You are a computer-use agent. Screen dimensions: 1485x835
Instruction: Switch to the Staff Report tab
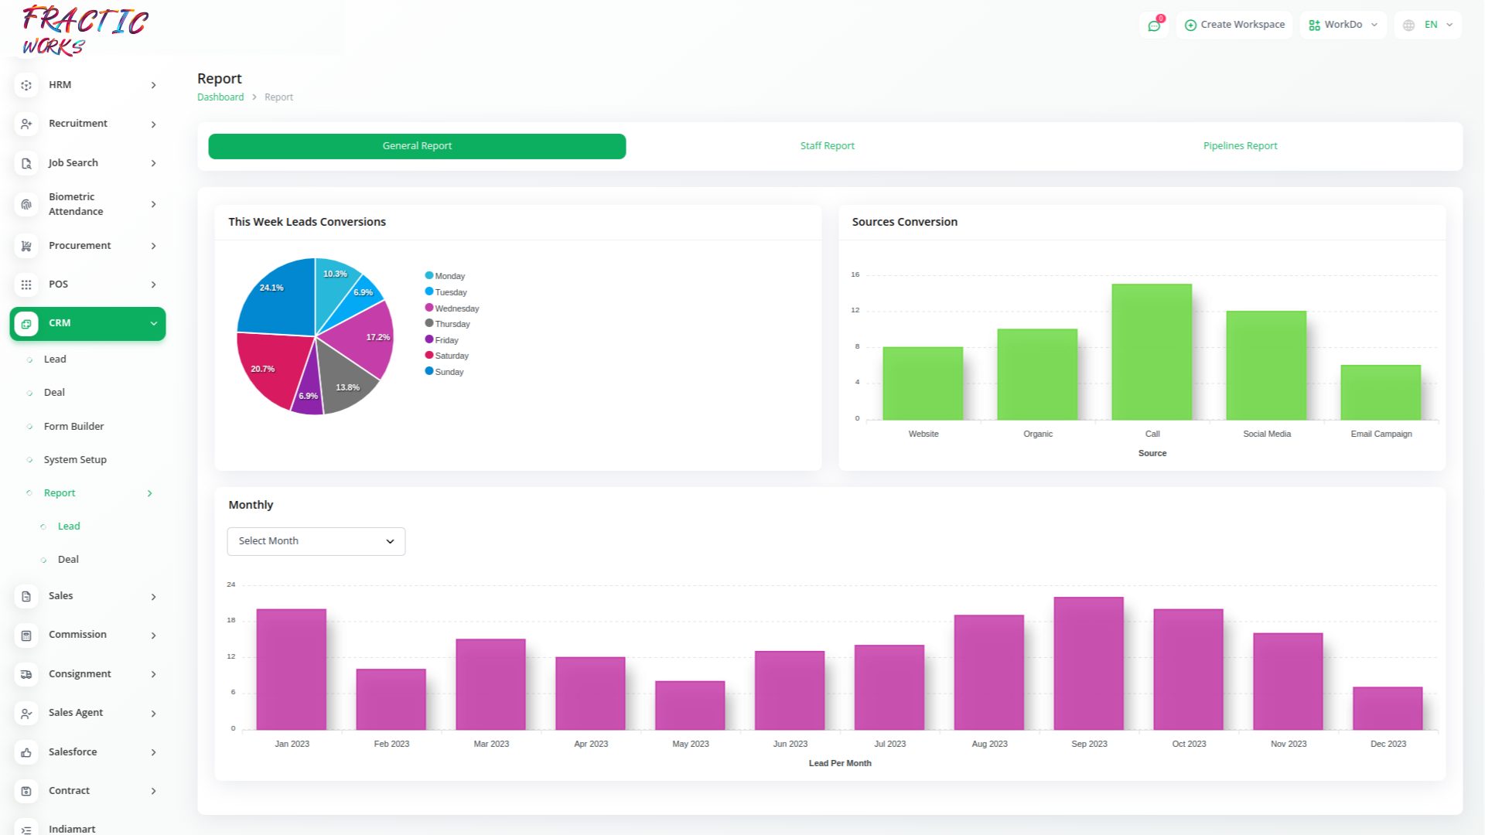point(827,146)
